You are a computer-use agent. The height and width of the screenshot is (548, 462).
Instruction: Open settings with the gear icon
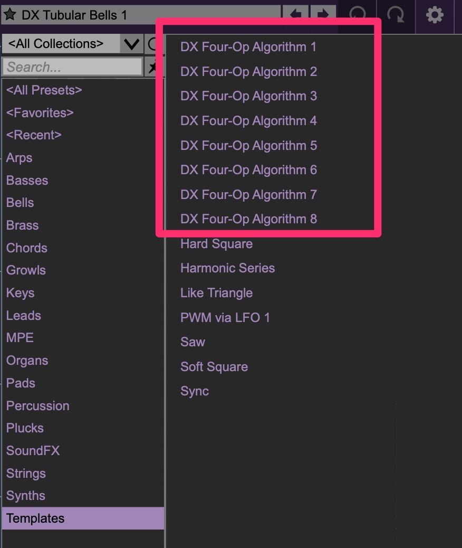click(435, 15)
